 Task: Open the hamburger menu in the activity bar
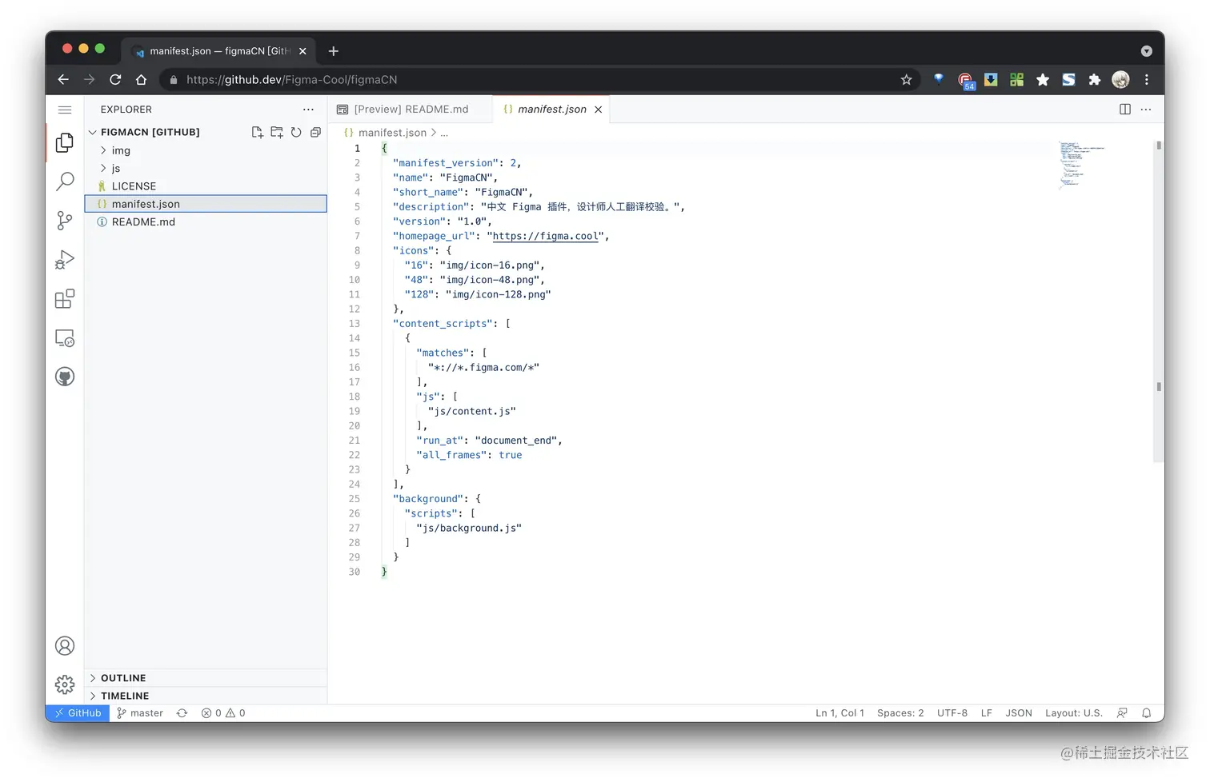65,110
